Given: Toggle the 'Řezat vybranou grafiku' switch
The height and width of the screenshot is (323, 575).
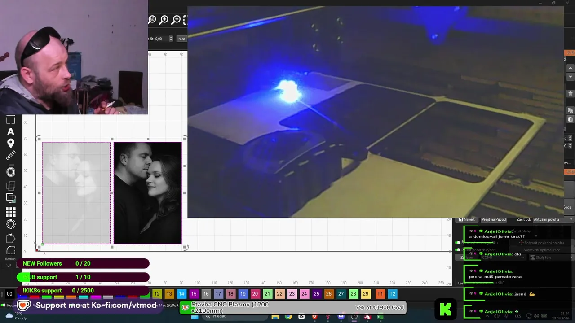Looking at the screenshot, I should [x=457, y=243].
